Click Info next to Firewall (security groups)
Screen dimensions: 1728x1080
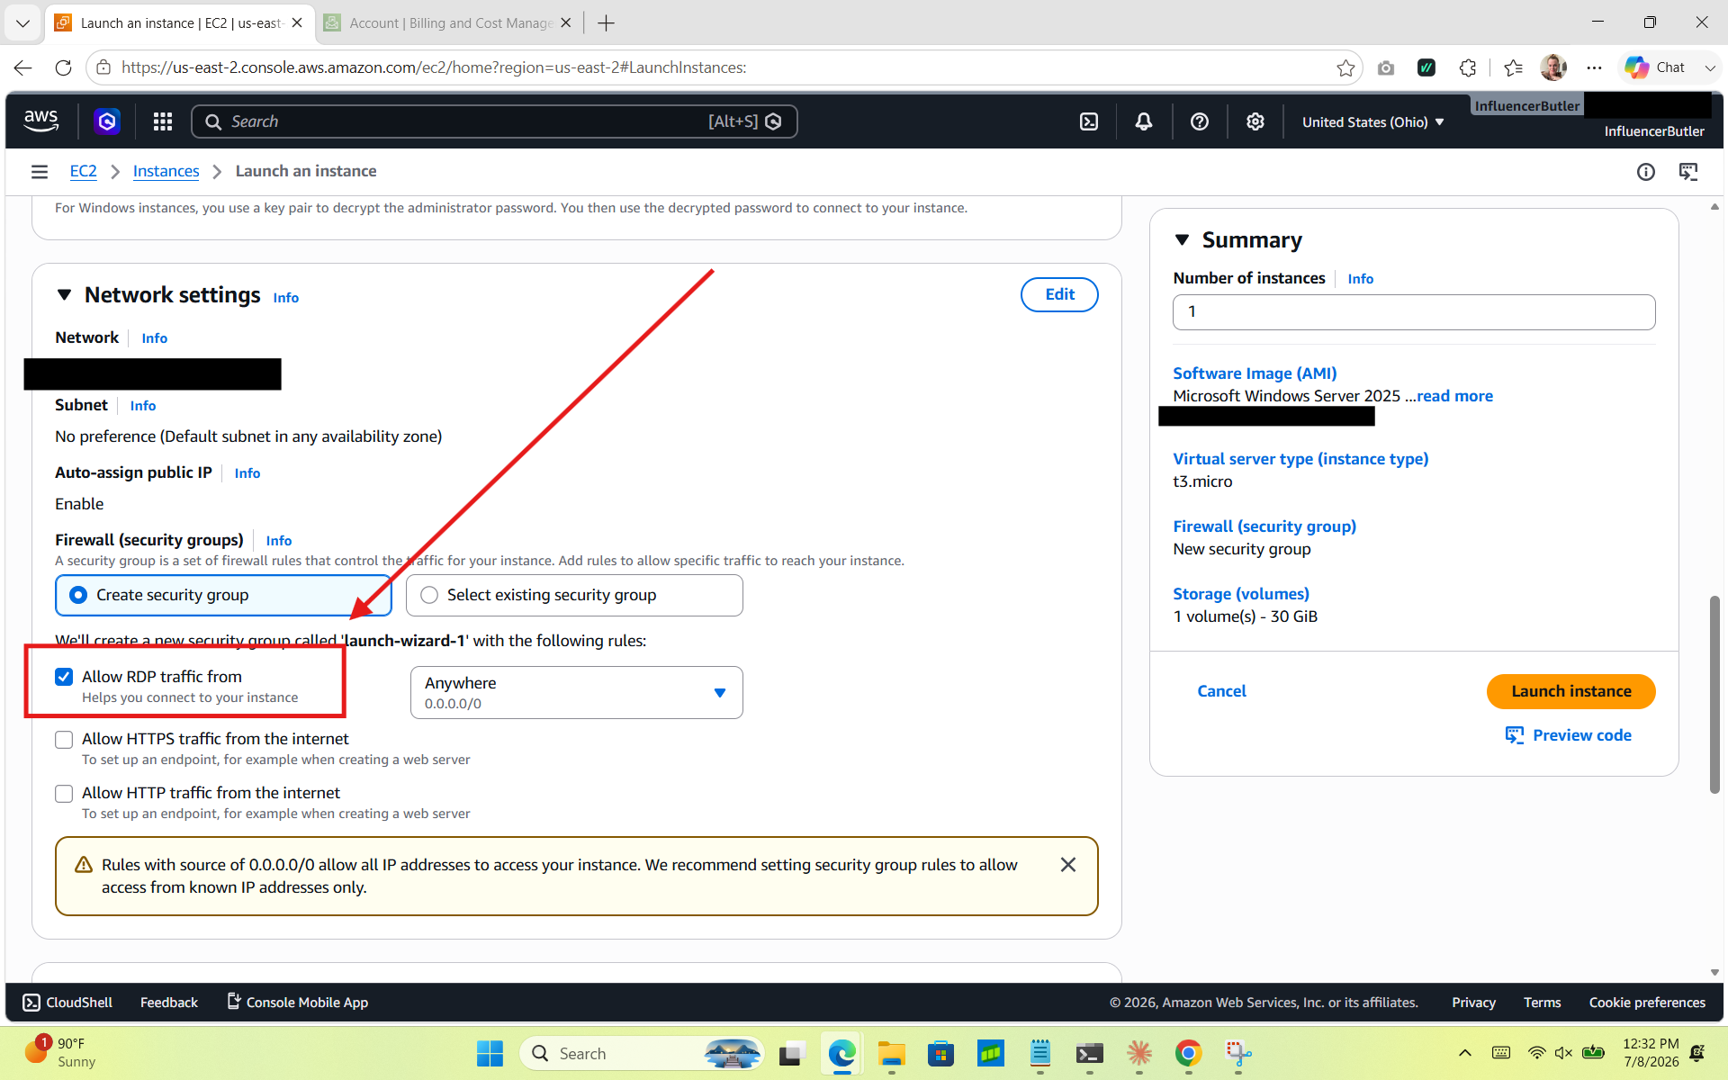279,541
